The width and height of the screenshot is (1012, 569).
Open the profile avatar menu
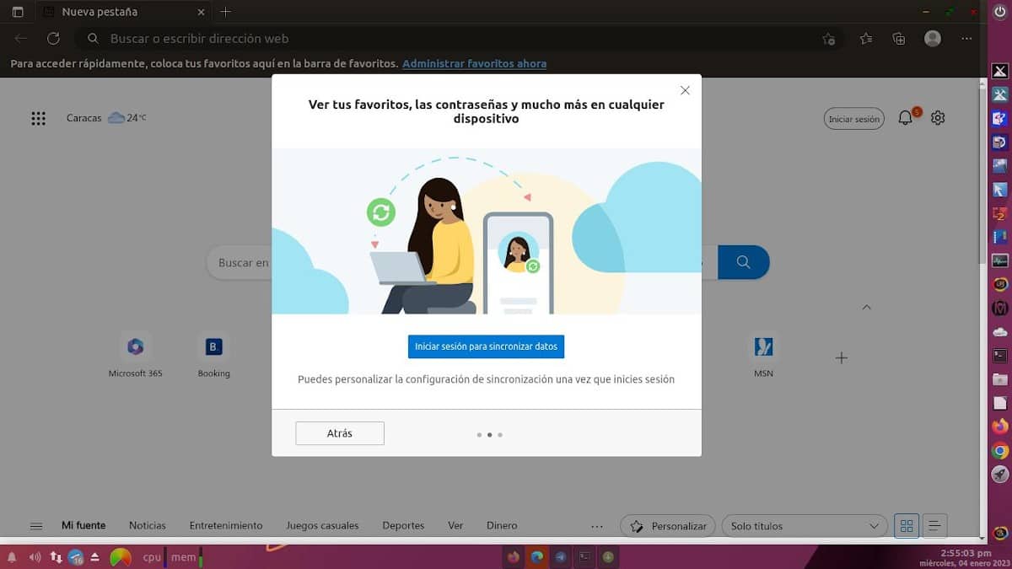point(932,38)
